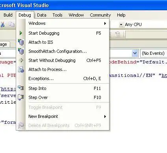
Task: Click the Attach to Process icon
Action: [x=21, y=69]
